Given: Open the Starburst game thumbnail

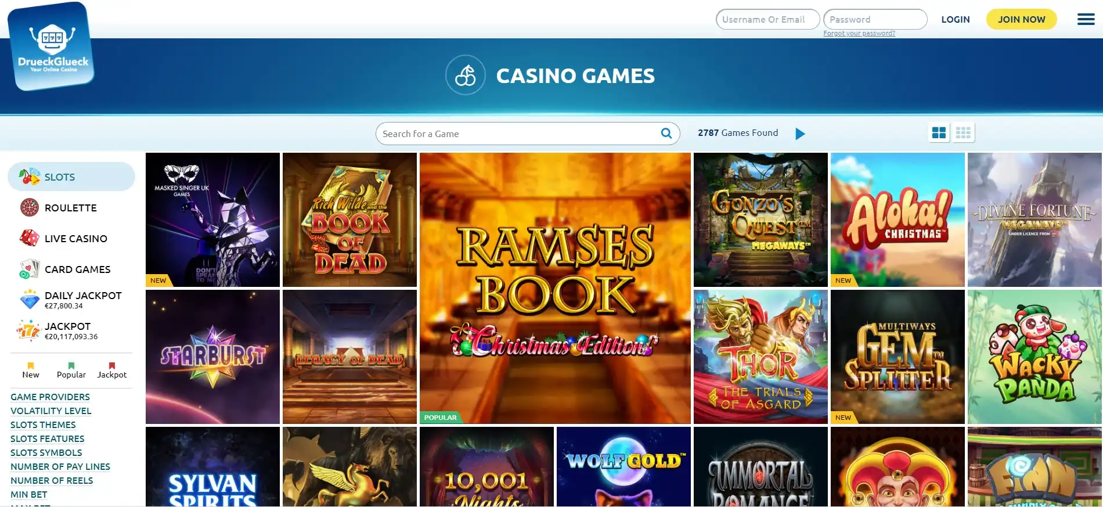Looking at the screenshot, I should [212, 357].
